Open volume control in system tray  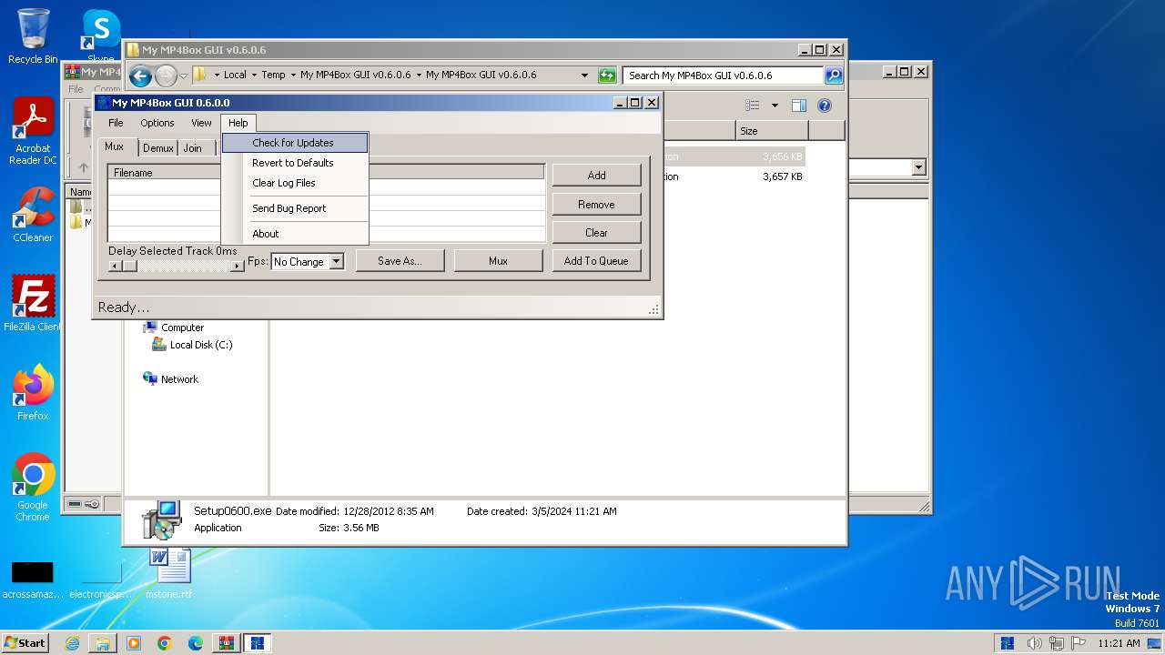coord(1035,643)
